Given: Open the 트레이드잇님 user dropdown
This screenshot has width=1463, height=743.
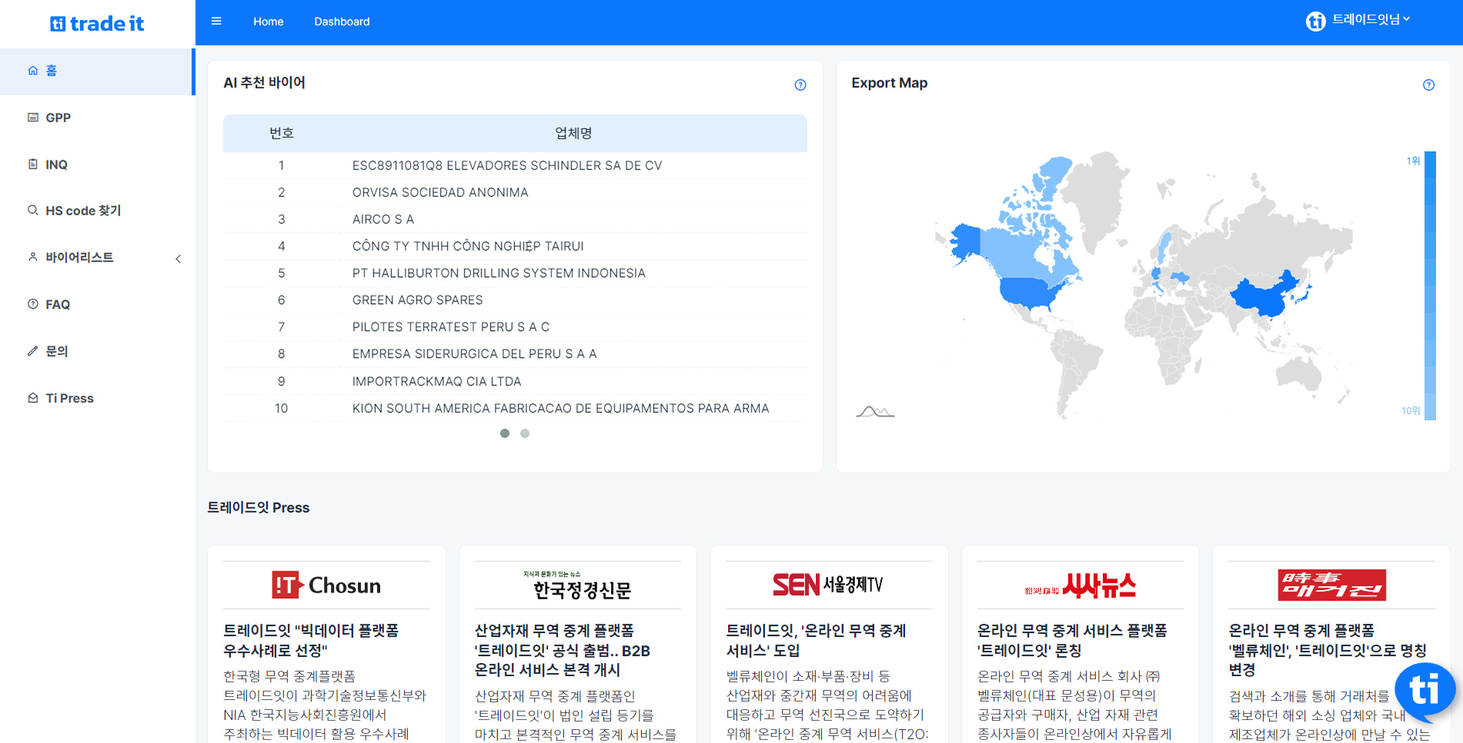Looking at the screenshot, I should (1371, 20).
